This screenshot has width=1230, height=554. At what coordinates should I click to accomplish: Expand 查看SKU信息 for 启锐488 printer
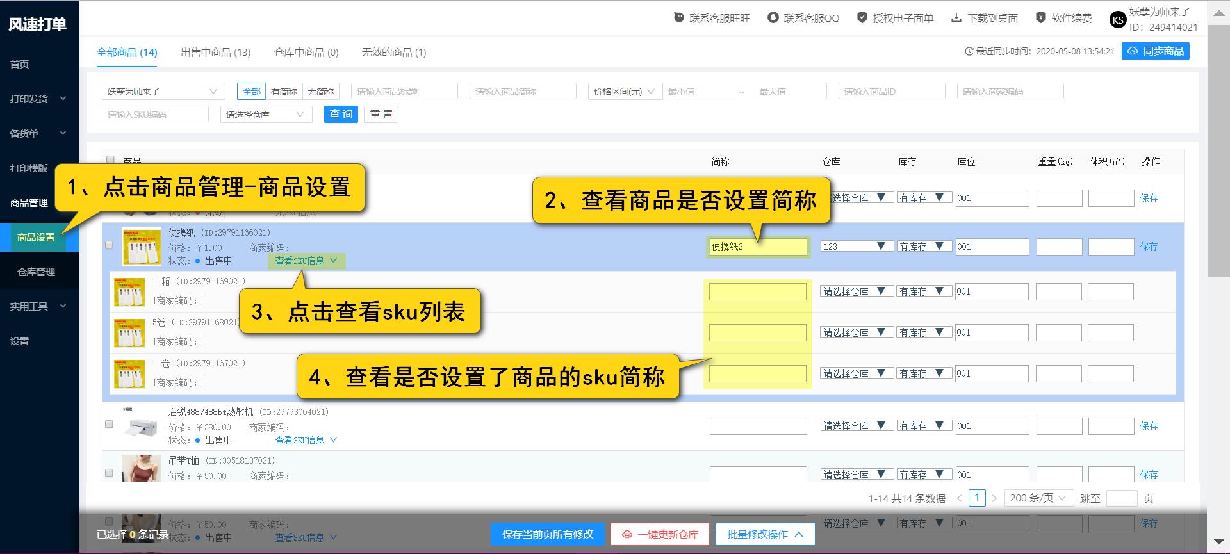click(306, 440)
